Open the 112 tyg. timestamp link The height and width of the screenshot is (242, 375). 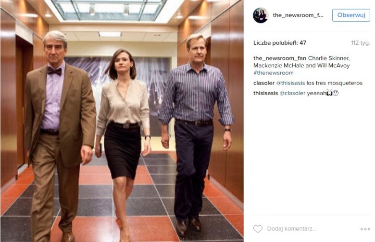click(361, 43)
